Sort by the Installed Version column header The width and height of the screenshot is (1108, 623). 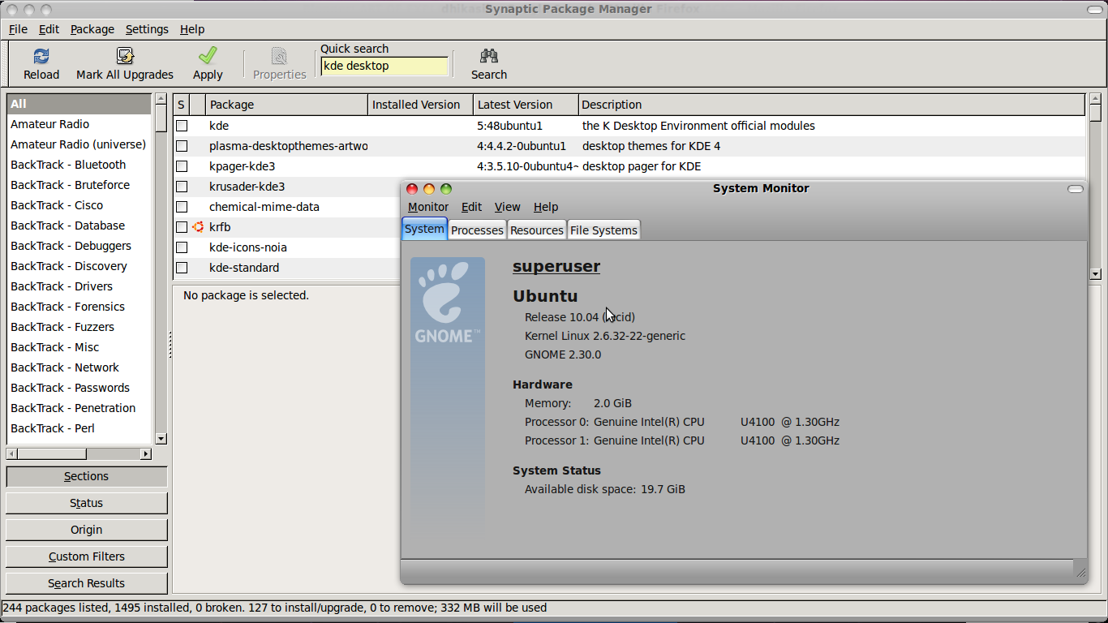421,105
